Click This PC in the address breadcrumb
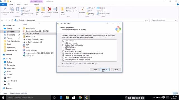 pyautogui.click(x=22, y=20)
